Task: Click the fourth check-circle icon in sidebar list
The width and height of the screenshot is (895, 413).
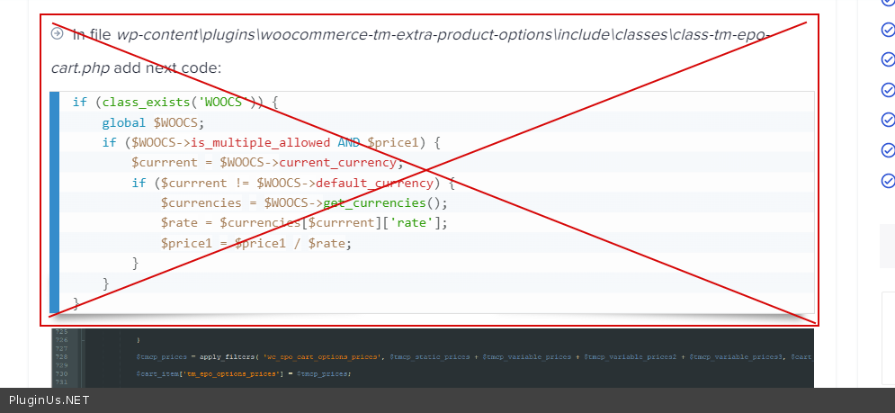Action: pos(888,89)
